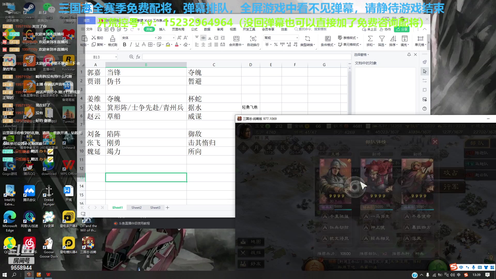Apply percentage number format
The width and height of the screenshot is (496, 279).
[x=276, y=44]
